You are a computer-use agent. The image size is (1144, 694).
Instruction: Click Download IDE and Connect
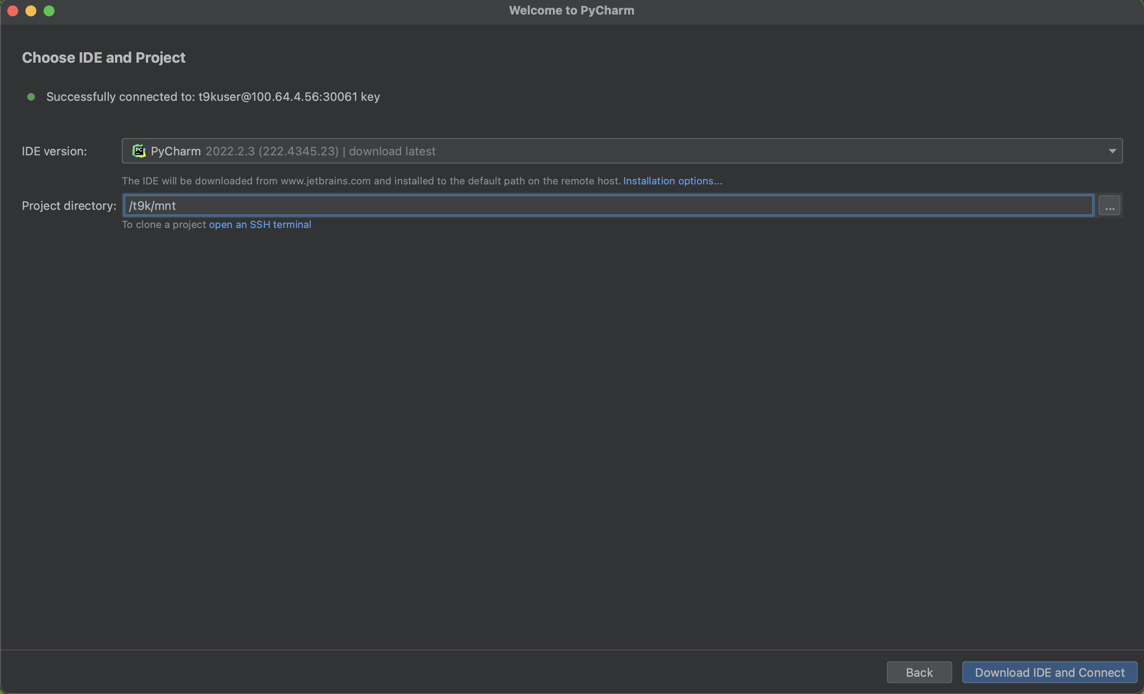[x=1049, y=672]
